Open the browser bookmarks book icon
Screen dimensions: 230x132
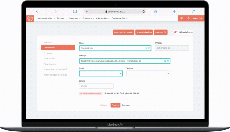click(x=75, y=11)
